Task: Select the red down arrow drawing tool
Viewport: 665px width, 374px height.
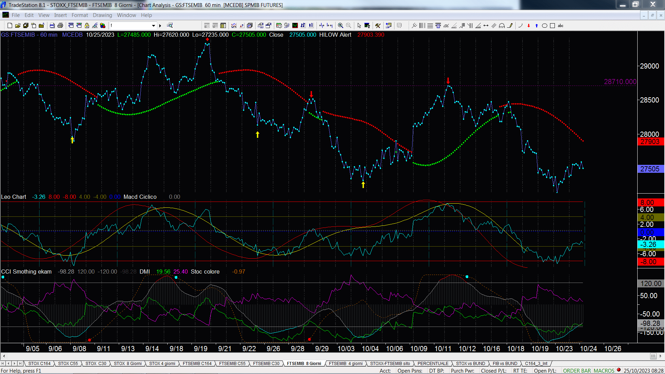Action: point(529,26)
